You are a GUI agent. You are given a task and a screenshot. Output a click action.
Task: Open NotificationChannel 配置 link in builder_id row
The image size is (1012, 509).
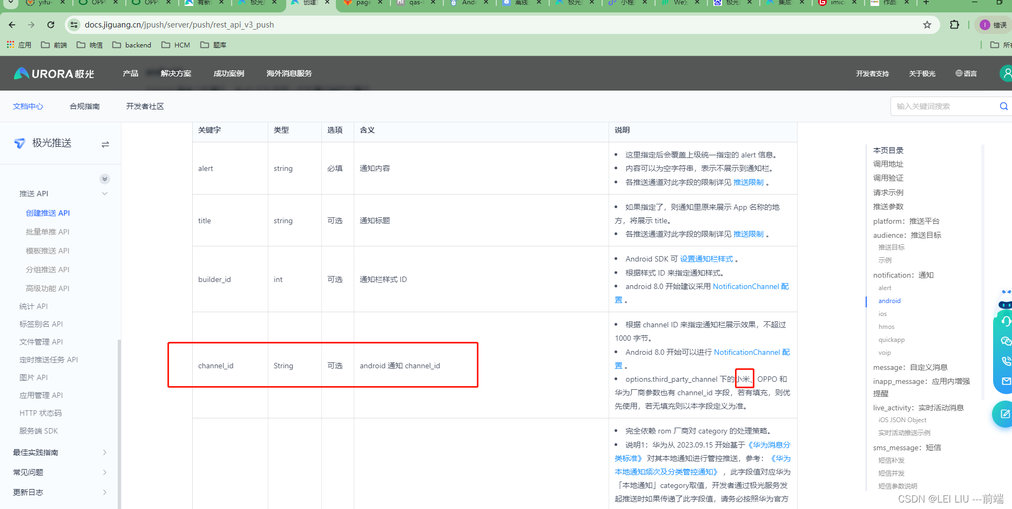pos(751,286)
